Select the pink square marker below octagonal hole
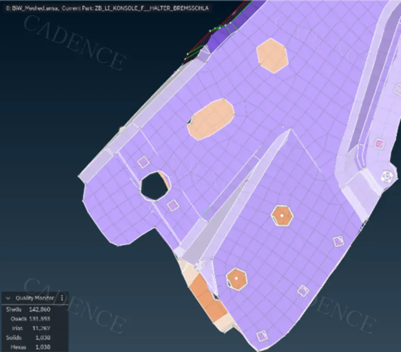The width and height of the screenshot is (401, 352). (173, 205)
